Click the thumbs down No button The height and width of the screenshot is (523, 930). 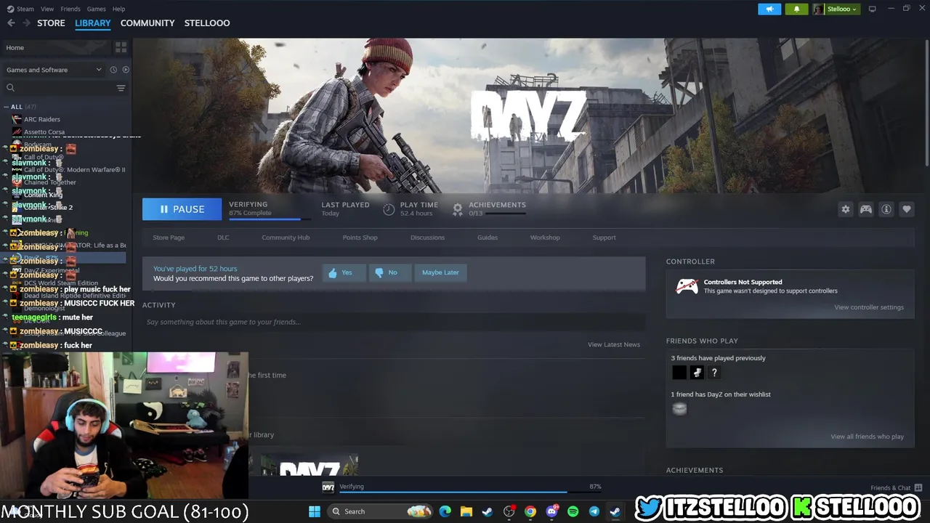point(389,272)
